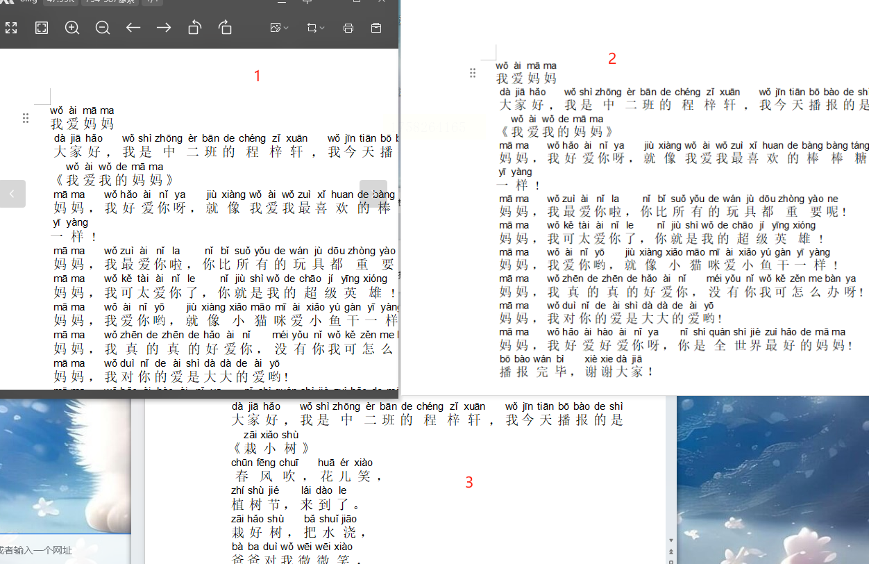Go to next image with right arrow toolbar icon

[x=164, y=28]
